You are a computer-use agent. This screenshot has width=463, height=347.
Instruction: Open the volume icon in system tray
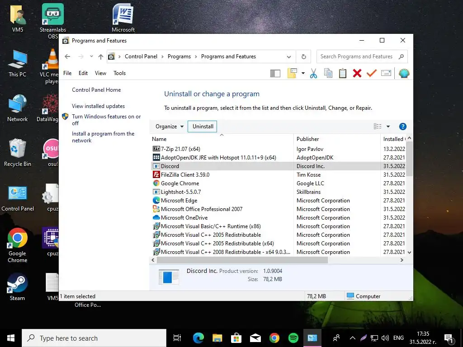tap(385, 338)
